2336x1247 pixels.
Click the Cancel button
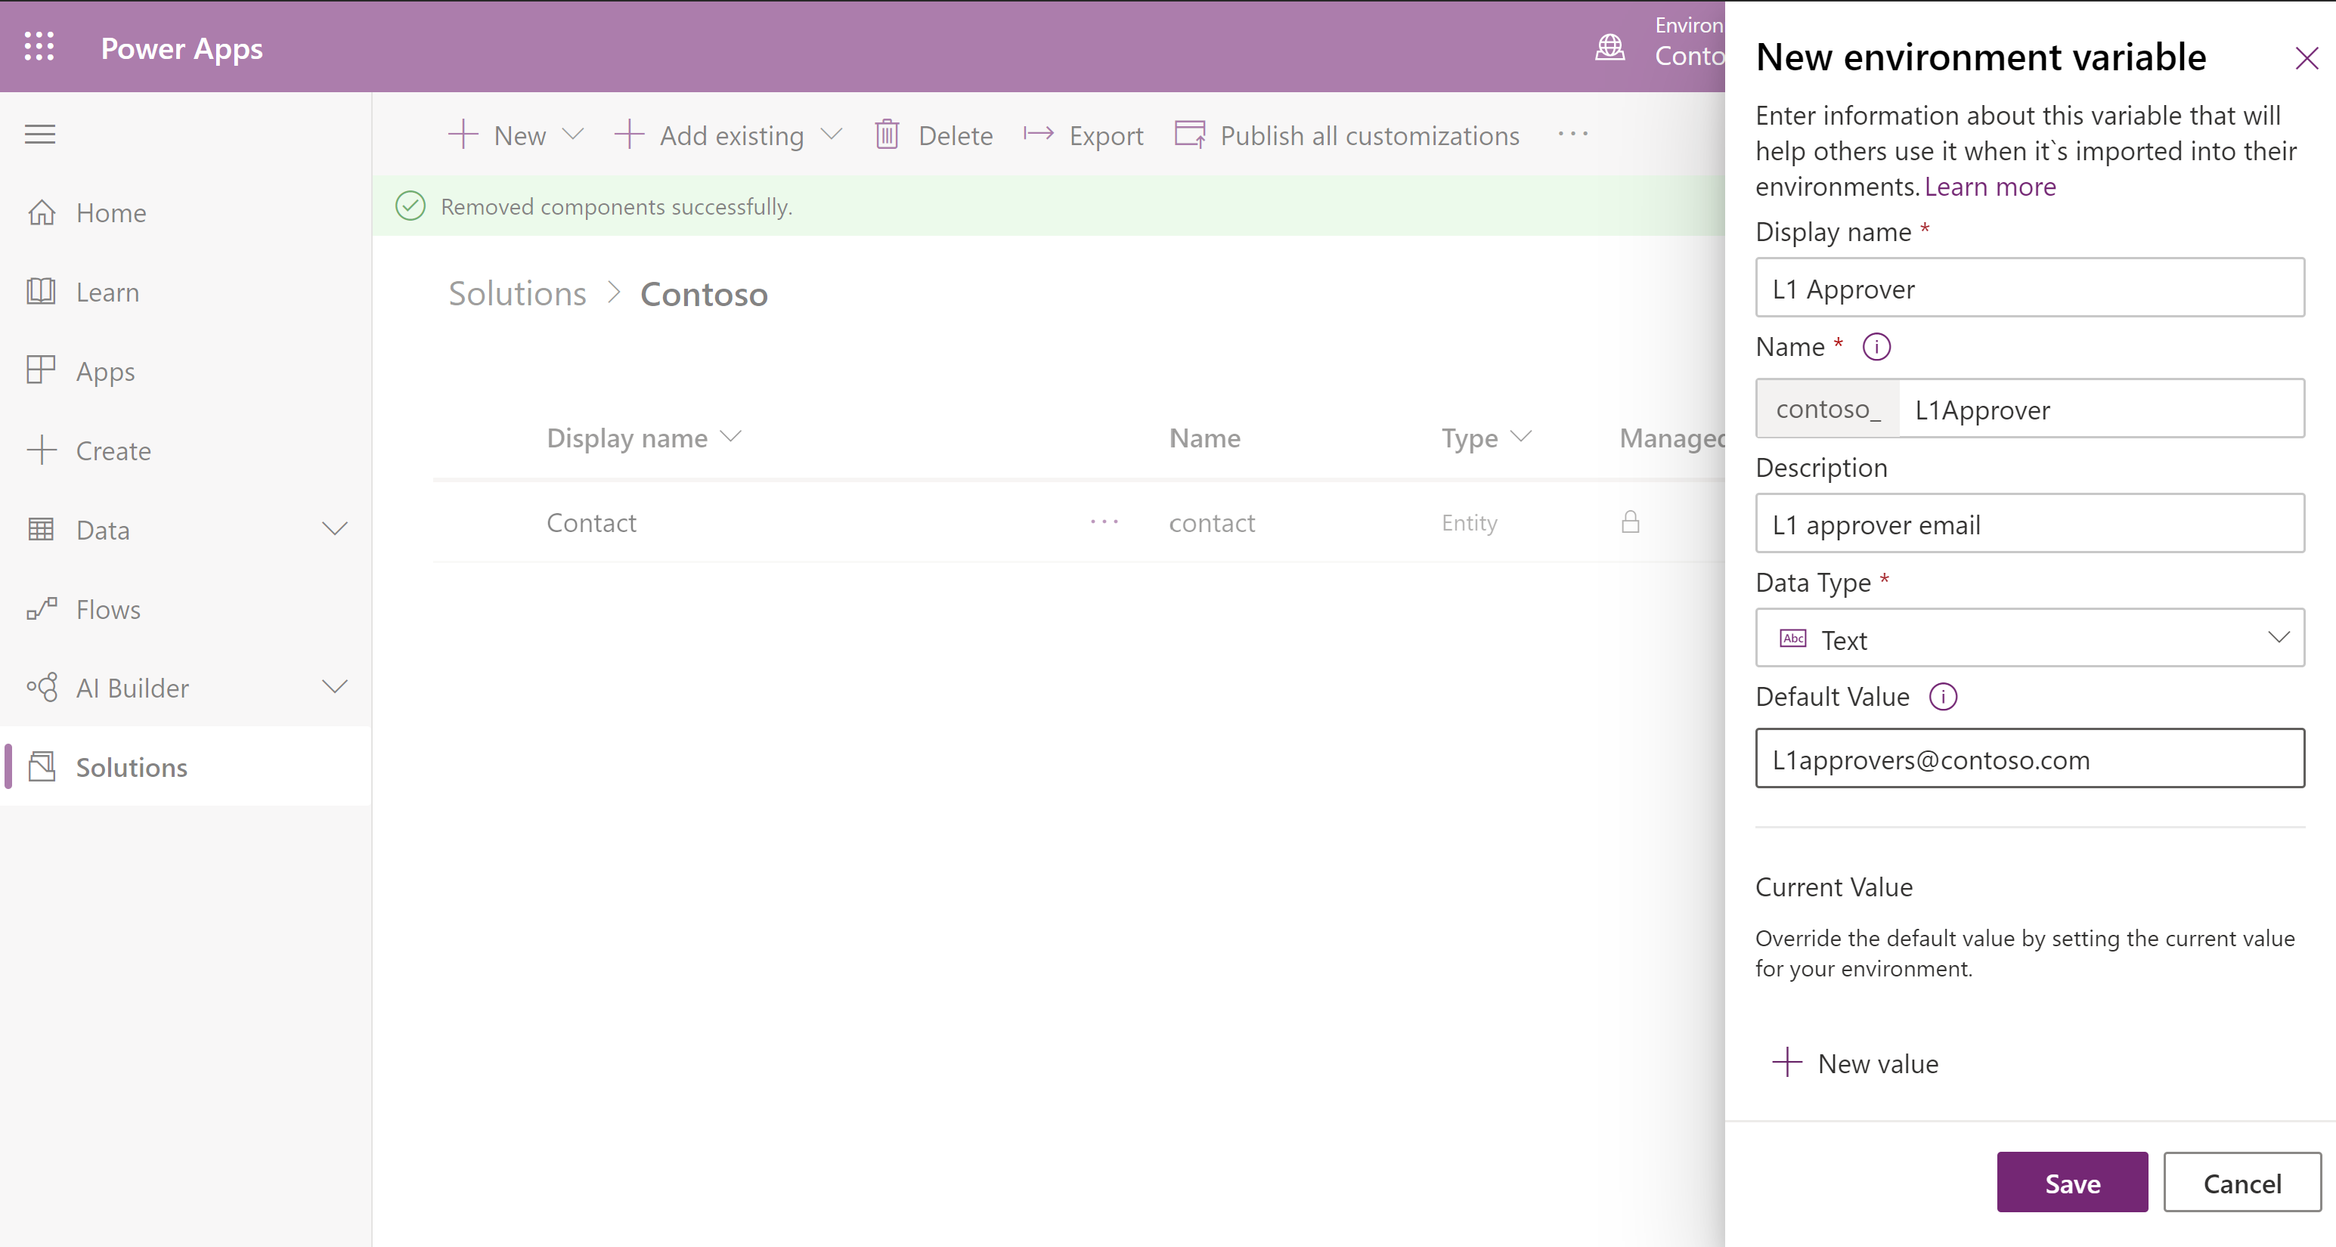click(2242, 1182)
